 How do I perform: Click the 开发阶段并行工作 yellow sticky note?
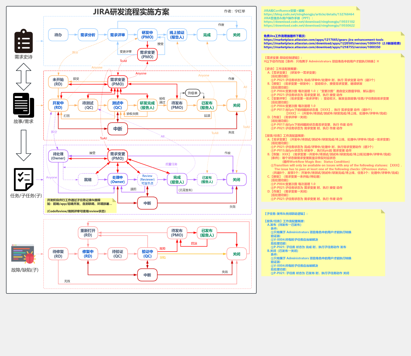pyautogui.click(x=81, y=206)
